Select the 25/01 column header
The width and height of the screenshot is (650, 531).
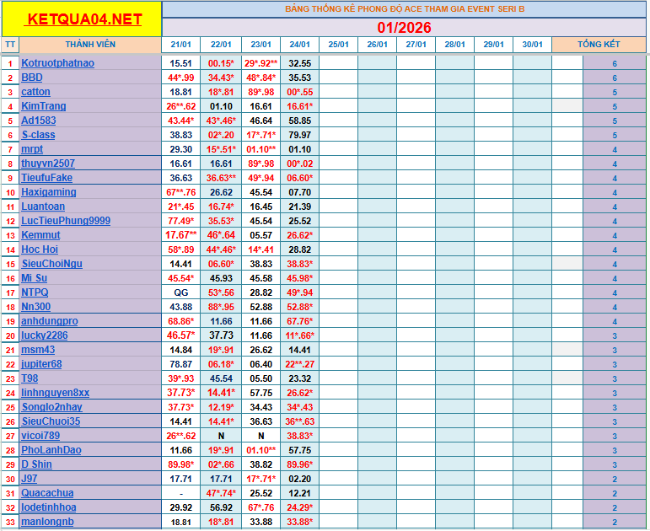338,45
